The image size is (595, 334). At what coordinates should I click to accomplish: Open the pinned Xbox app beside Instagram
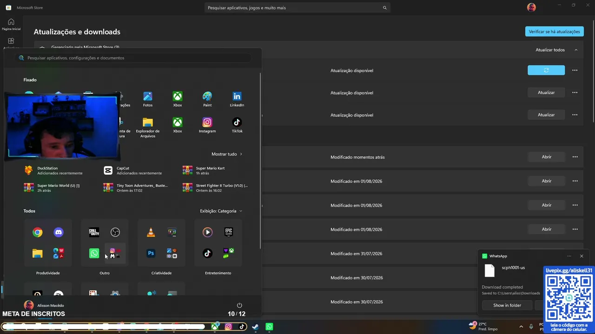pos(178,125)
